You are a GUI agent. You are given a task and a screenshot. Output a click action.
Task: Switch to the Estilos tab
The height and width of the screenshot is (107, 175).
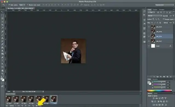pos(156,94)
